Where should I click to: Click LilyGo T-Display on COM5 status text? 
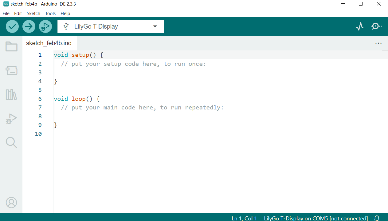(316, 218)
